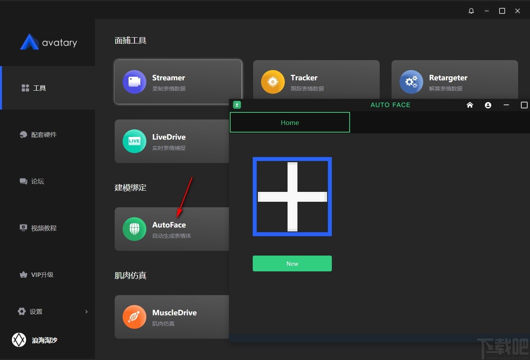Minimize the Avatary main window
Image resolution: width=530 pixels, height=360 pixels.
click(x=486, y=11)
